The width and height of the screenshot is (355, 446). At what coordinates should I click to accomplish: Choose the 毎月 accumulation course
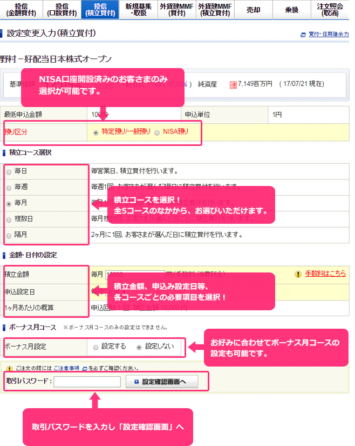coord(9,204)
